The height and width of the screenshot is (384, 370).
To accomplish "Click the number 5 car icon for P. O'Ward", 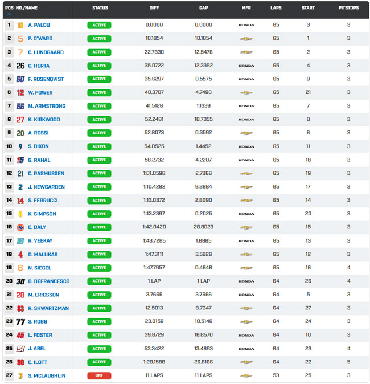I will pyautogui.click(x=20, y=39).
